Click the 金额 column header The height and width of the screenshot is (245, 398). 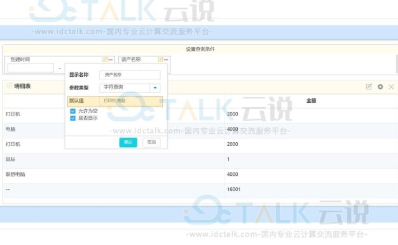pyautogui.click(x=311, y=101)
